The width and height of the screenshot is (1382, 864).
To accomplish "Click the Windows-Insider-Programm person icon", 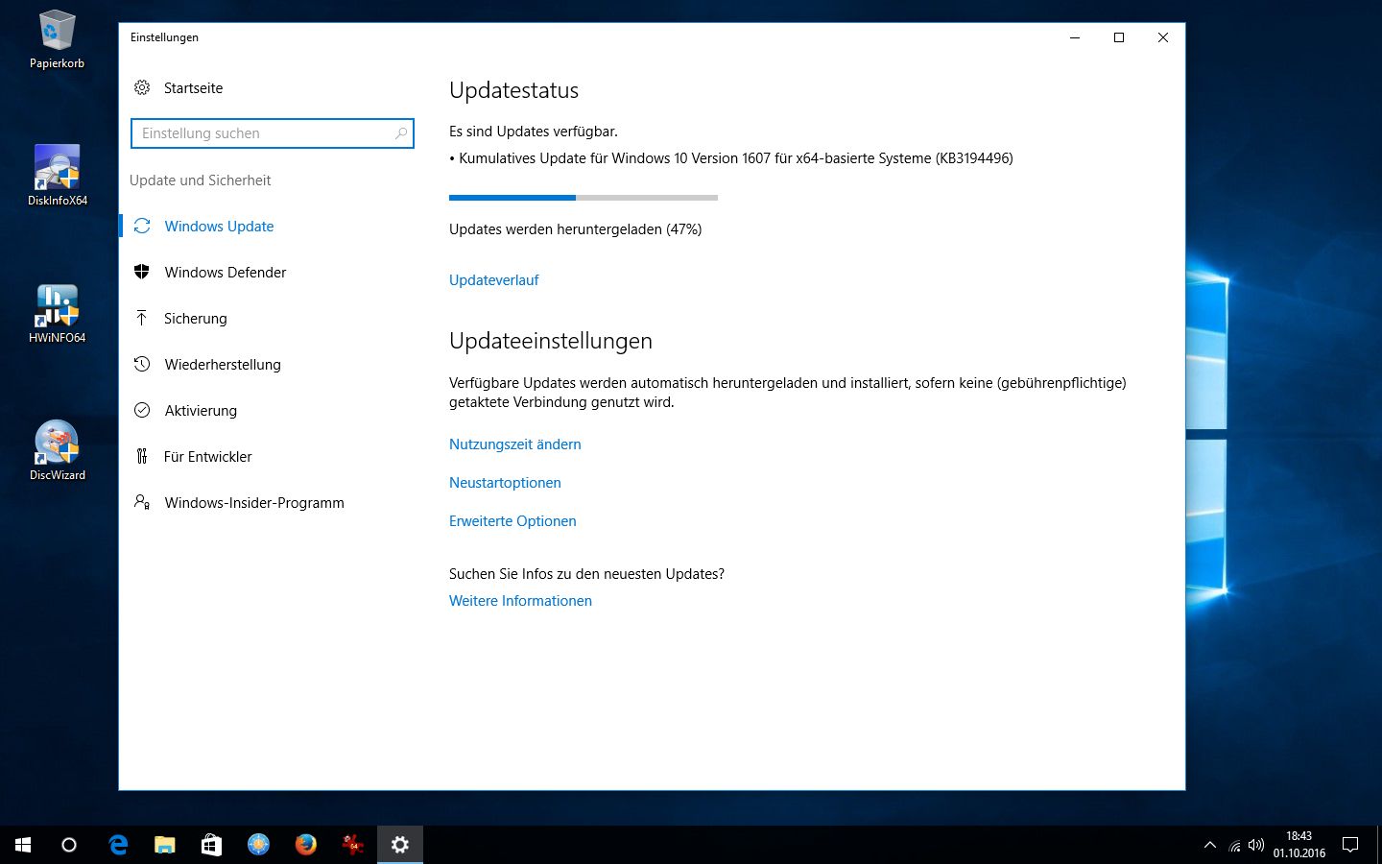I will click(x=142, y=502).
